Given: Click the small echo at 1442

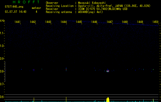Looking at the screenshot, I should 34,70.
